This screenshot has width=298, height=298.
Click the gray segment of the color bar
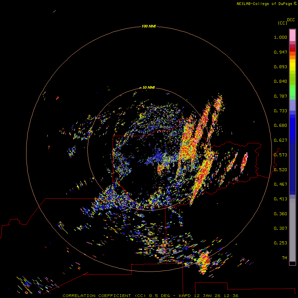tap(292, 230)
